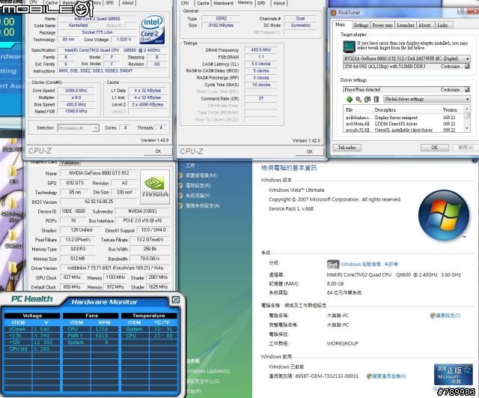Screen dimensions: 479x398
Task: Click shield icon beside Device Manager (M) link
Action: pyautogui.click(x=181, y=175)
